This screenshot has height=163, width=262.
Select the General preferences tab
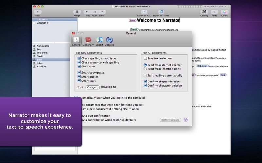pos(76,41)
